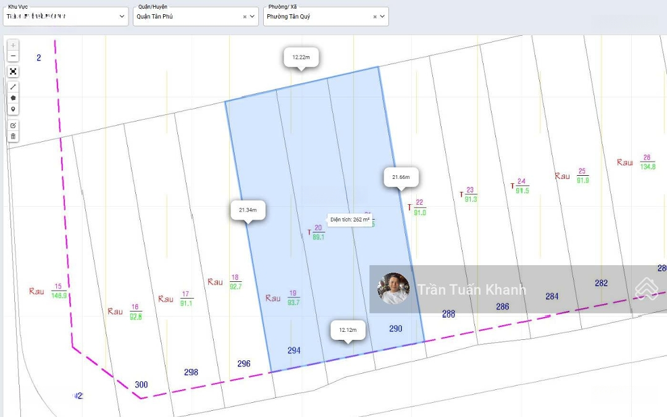Click the 21.66m edge measurement label
The image size is (667, 417).
[x=401, y=177]
